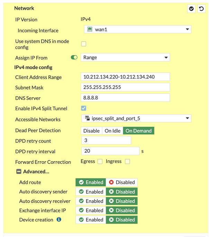Set Add route to Disabled
Image resolution: width=209 pixels, height=237 pixels.
(x=121, y=182)
